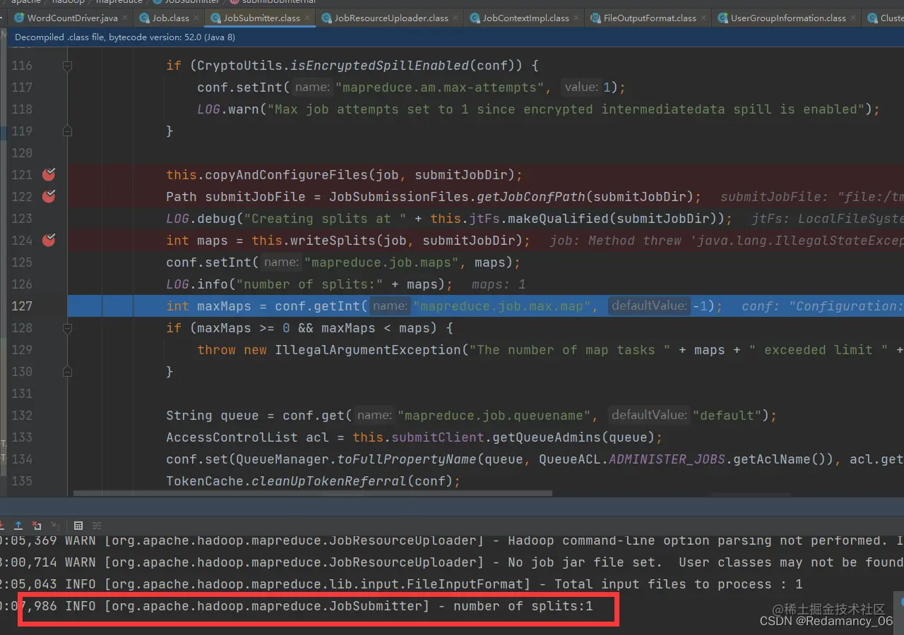Close the WordCountDriver.java tab
The image size is (904, 635).
click(125, 18)
